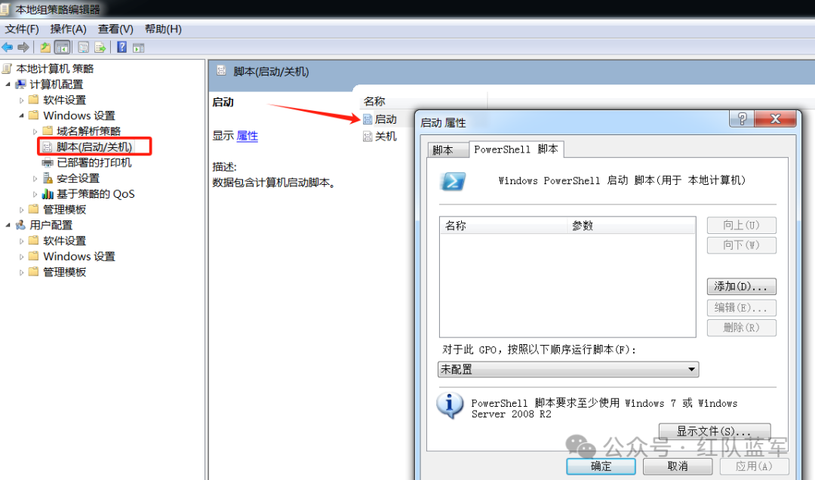Click the 向下(W) button

click(741, 245)
